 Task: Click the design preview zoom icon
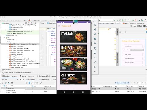[120, 32]
